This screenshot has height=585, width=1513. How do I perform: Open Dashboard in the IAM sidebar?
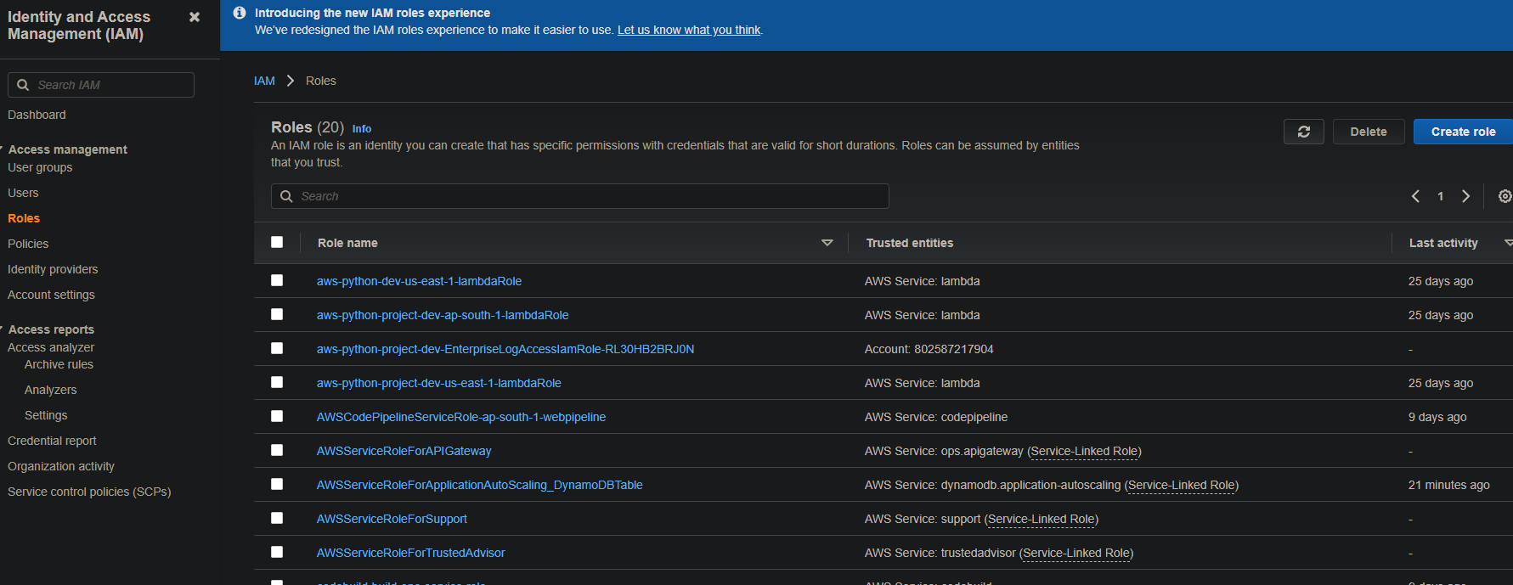click(37, 115)
